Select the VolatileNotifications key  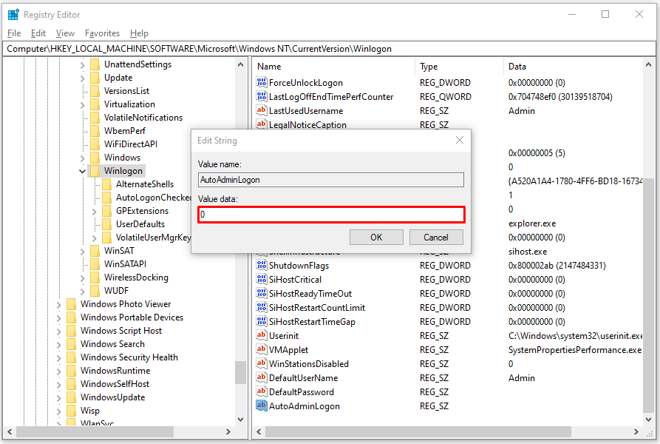point(143,118)
